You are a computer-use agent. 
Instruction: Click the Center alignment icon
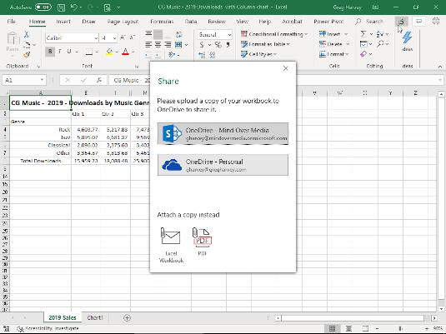tap(158, 45)
